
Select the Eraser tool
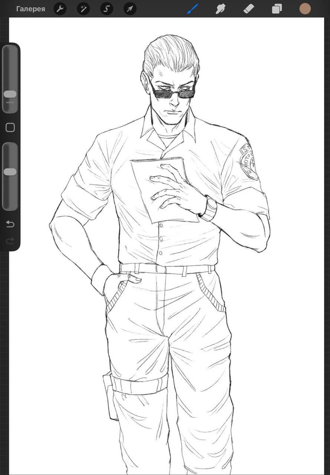[249, 9]
